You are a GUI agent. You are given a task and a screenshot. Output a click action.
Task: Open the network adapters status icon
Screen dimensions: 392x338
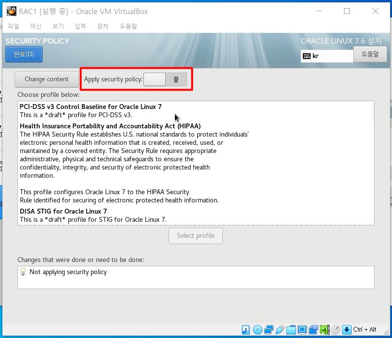click(269, 329)
